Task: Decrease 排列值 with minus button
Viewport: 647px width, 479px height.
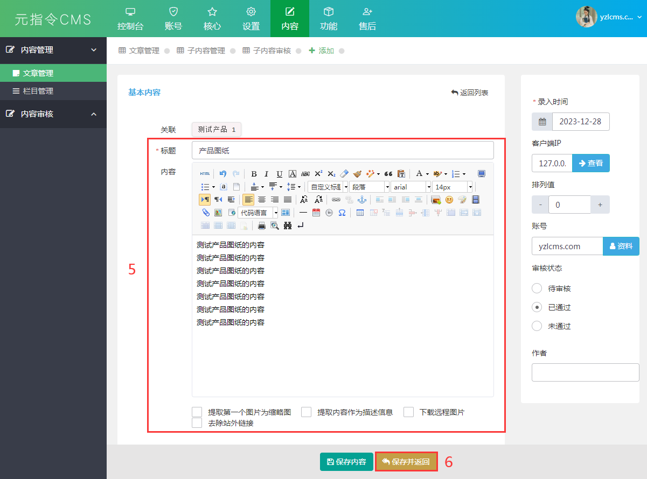Action: point(540,205)
